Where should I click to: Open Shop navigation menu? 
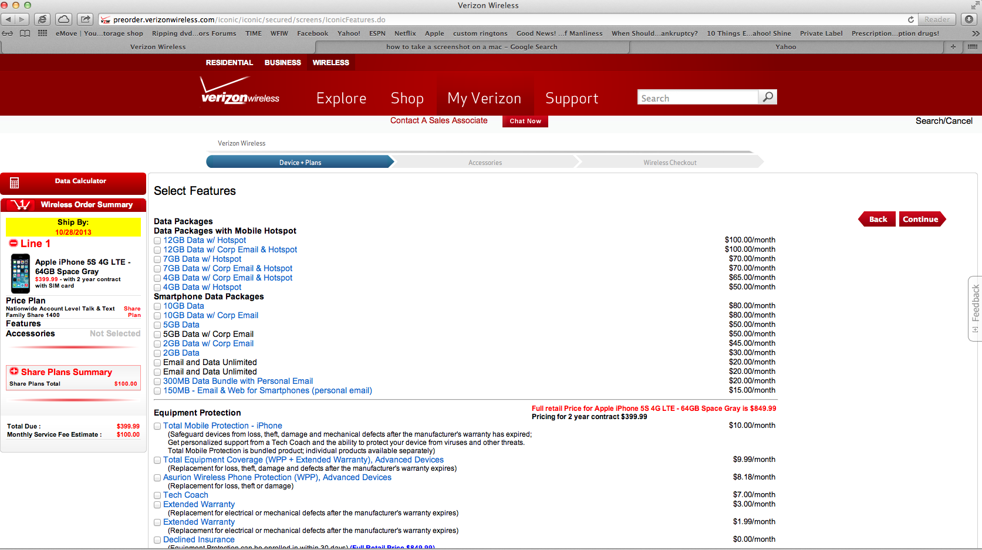pos(407,98)
